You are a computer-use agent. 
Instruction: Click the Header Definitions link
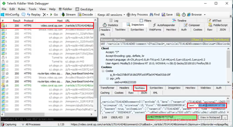pyautogui.click(x=216, y=40)
